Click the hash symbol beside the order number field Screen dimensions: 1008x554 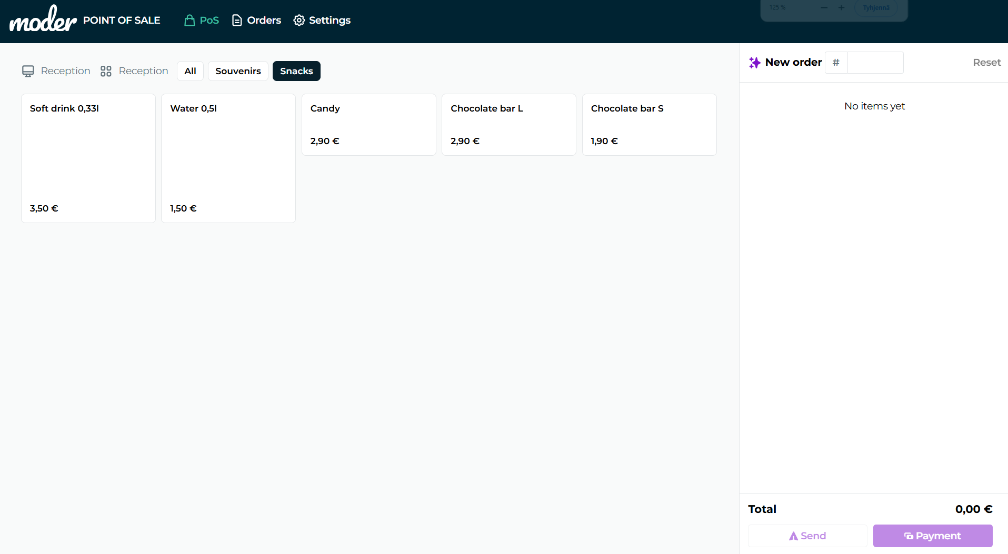[x=836, y=63]
